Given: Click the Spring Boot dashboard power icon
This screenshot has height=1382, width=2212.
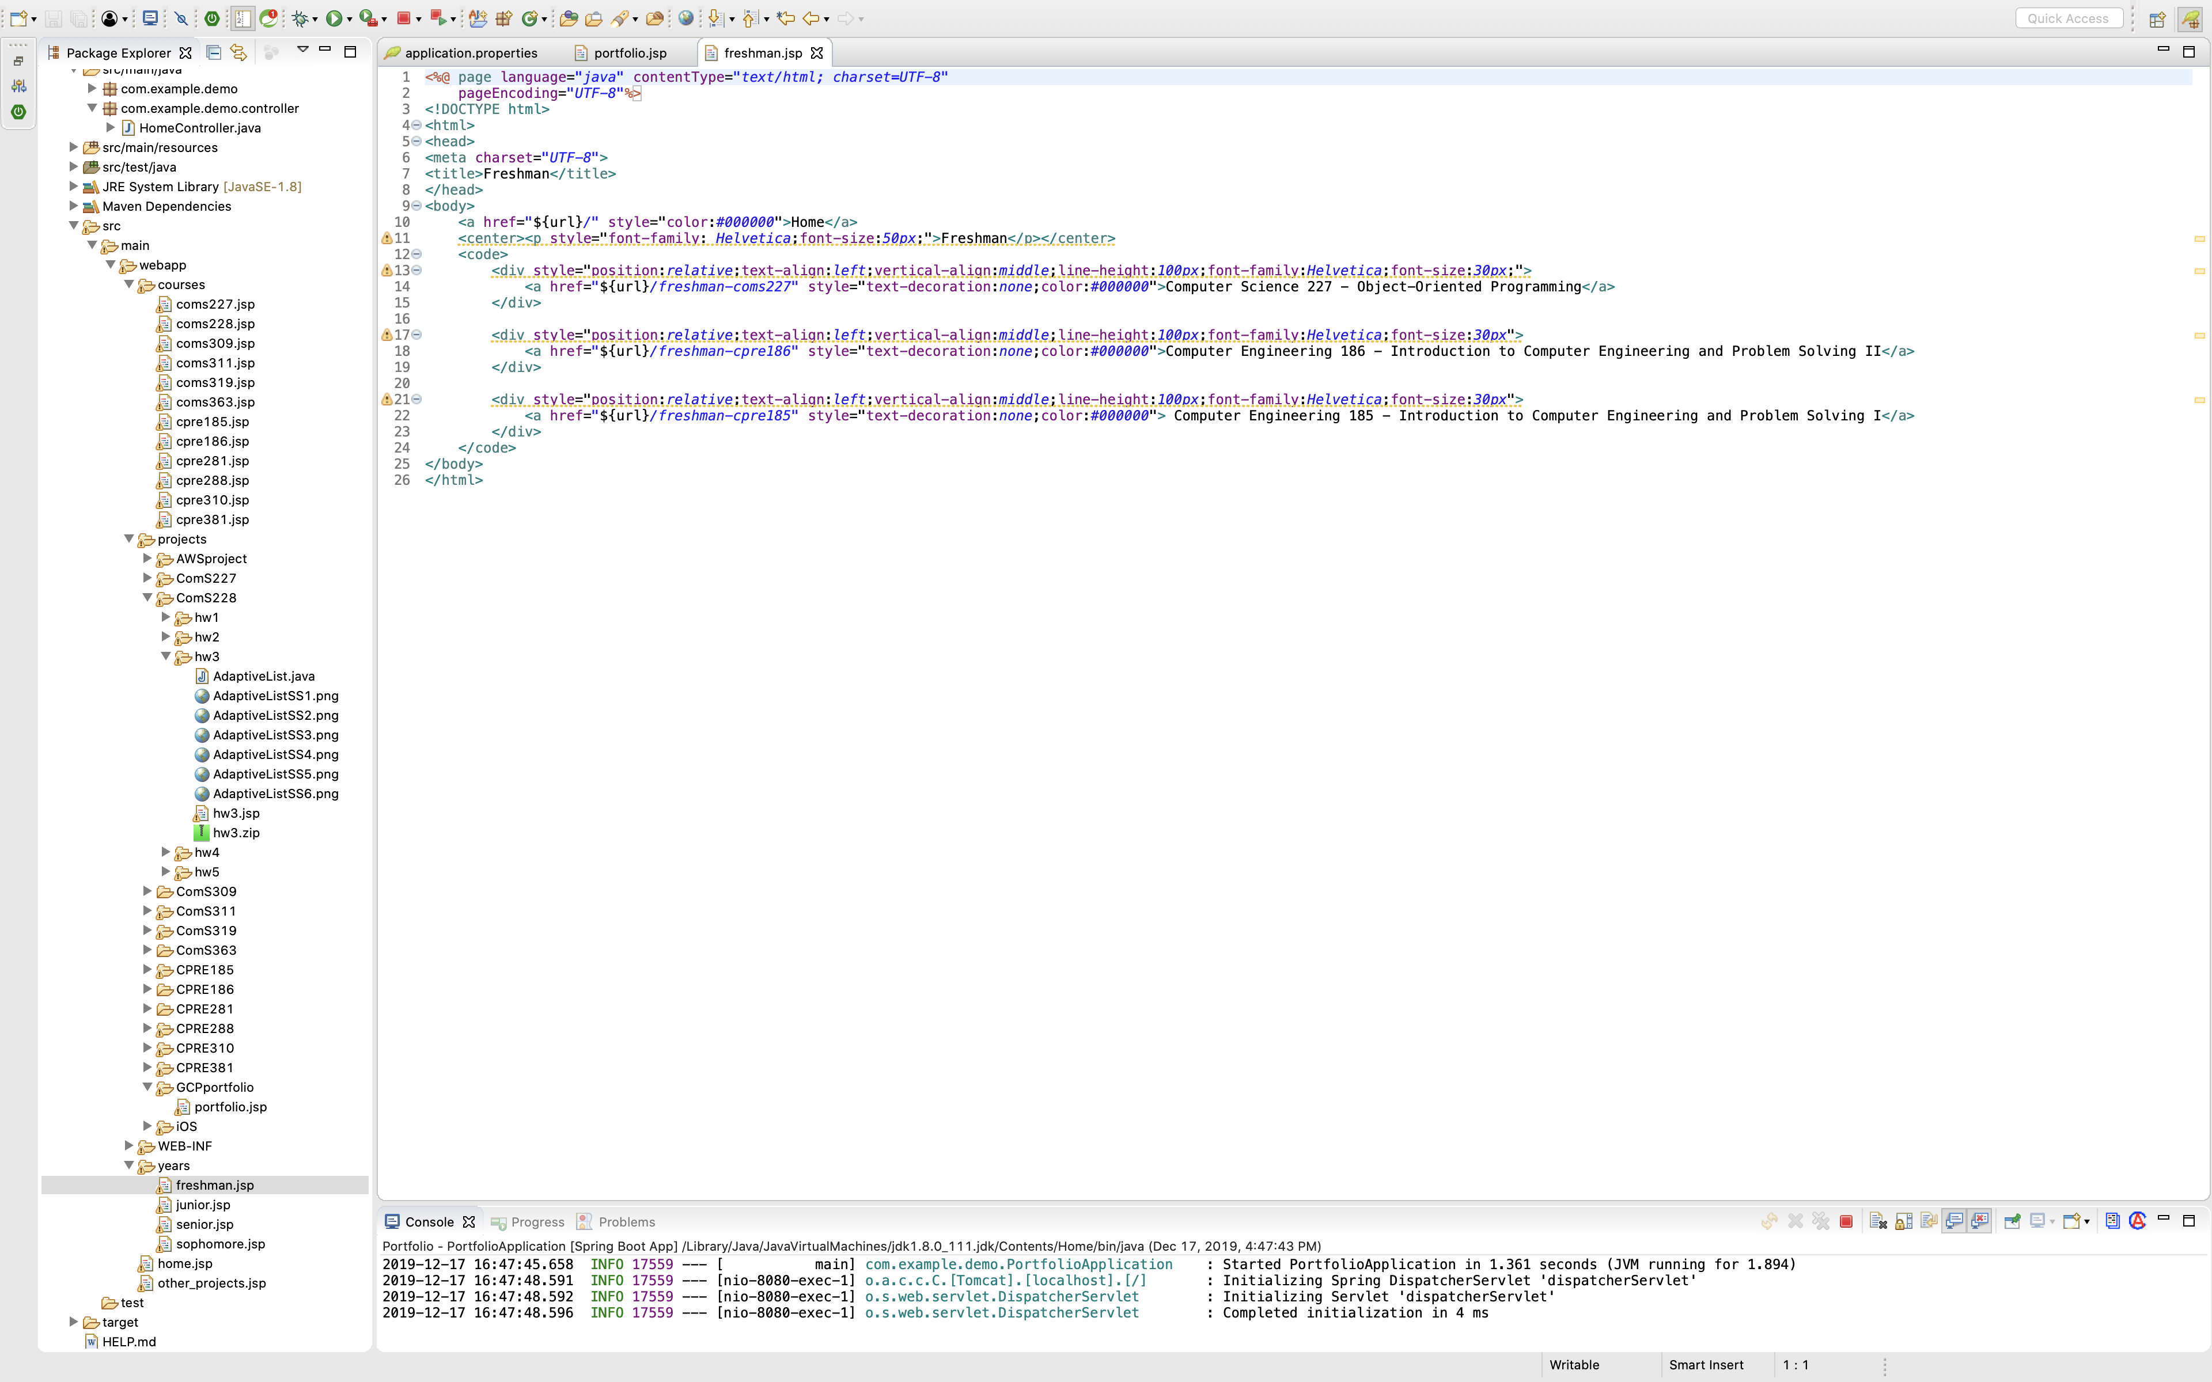Looking at the screenshot, I should click(x=212, y=18).
